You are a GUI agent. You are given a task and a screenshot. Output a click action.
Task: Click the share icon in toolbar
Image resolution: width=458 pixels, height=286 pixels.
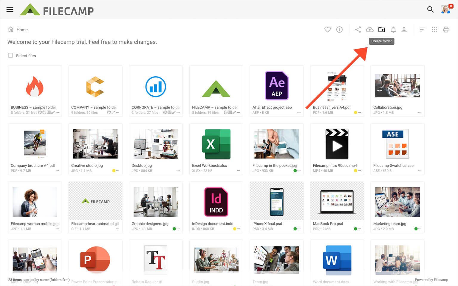coord(358,29)
